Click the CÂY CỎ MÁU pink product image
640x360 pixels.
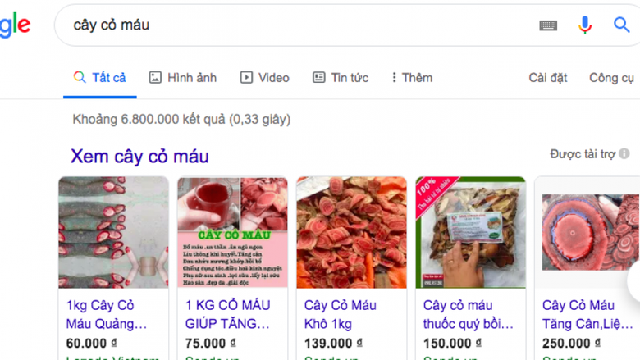pyautogui.click(x=233, y=232)
